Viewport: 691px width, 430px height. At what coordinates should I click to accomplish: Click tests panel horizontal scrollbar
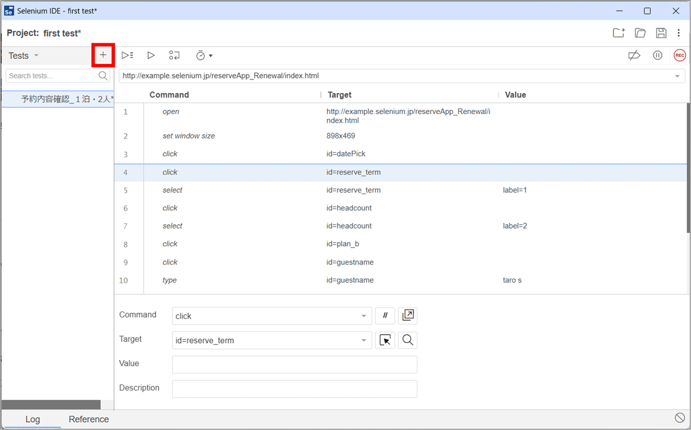tap(51, 405)
